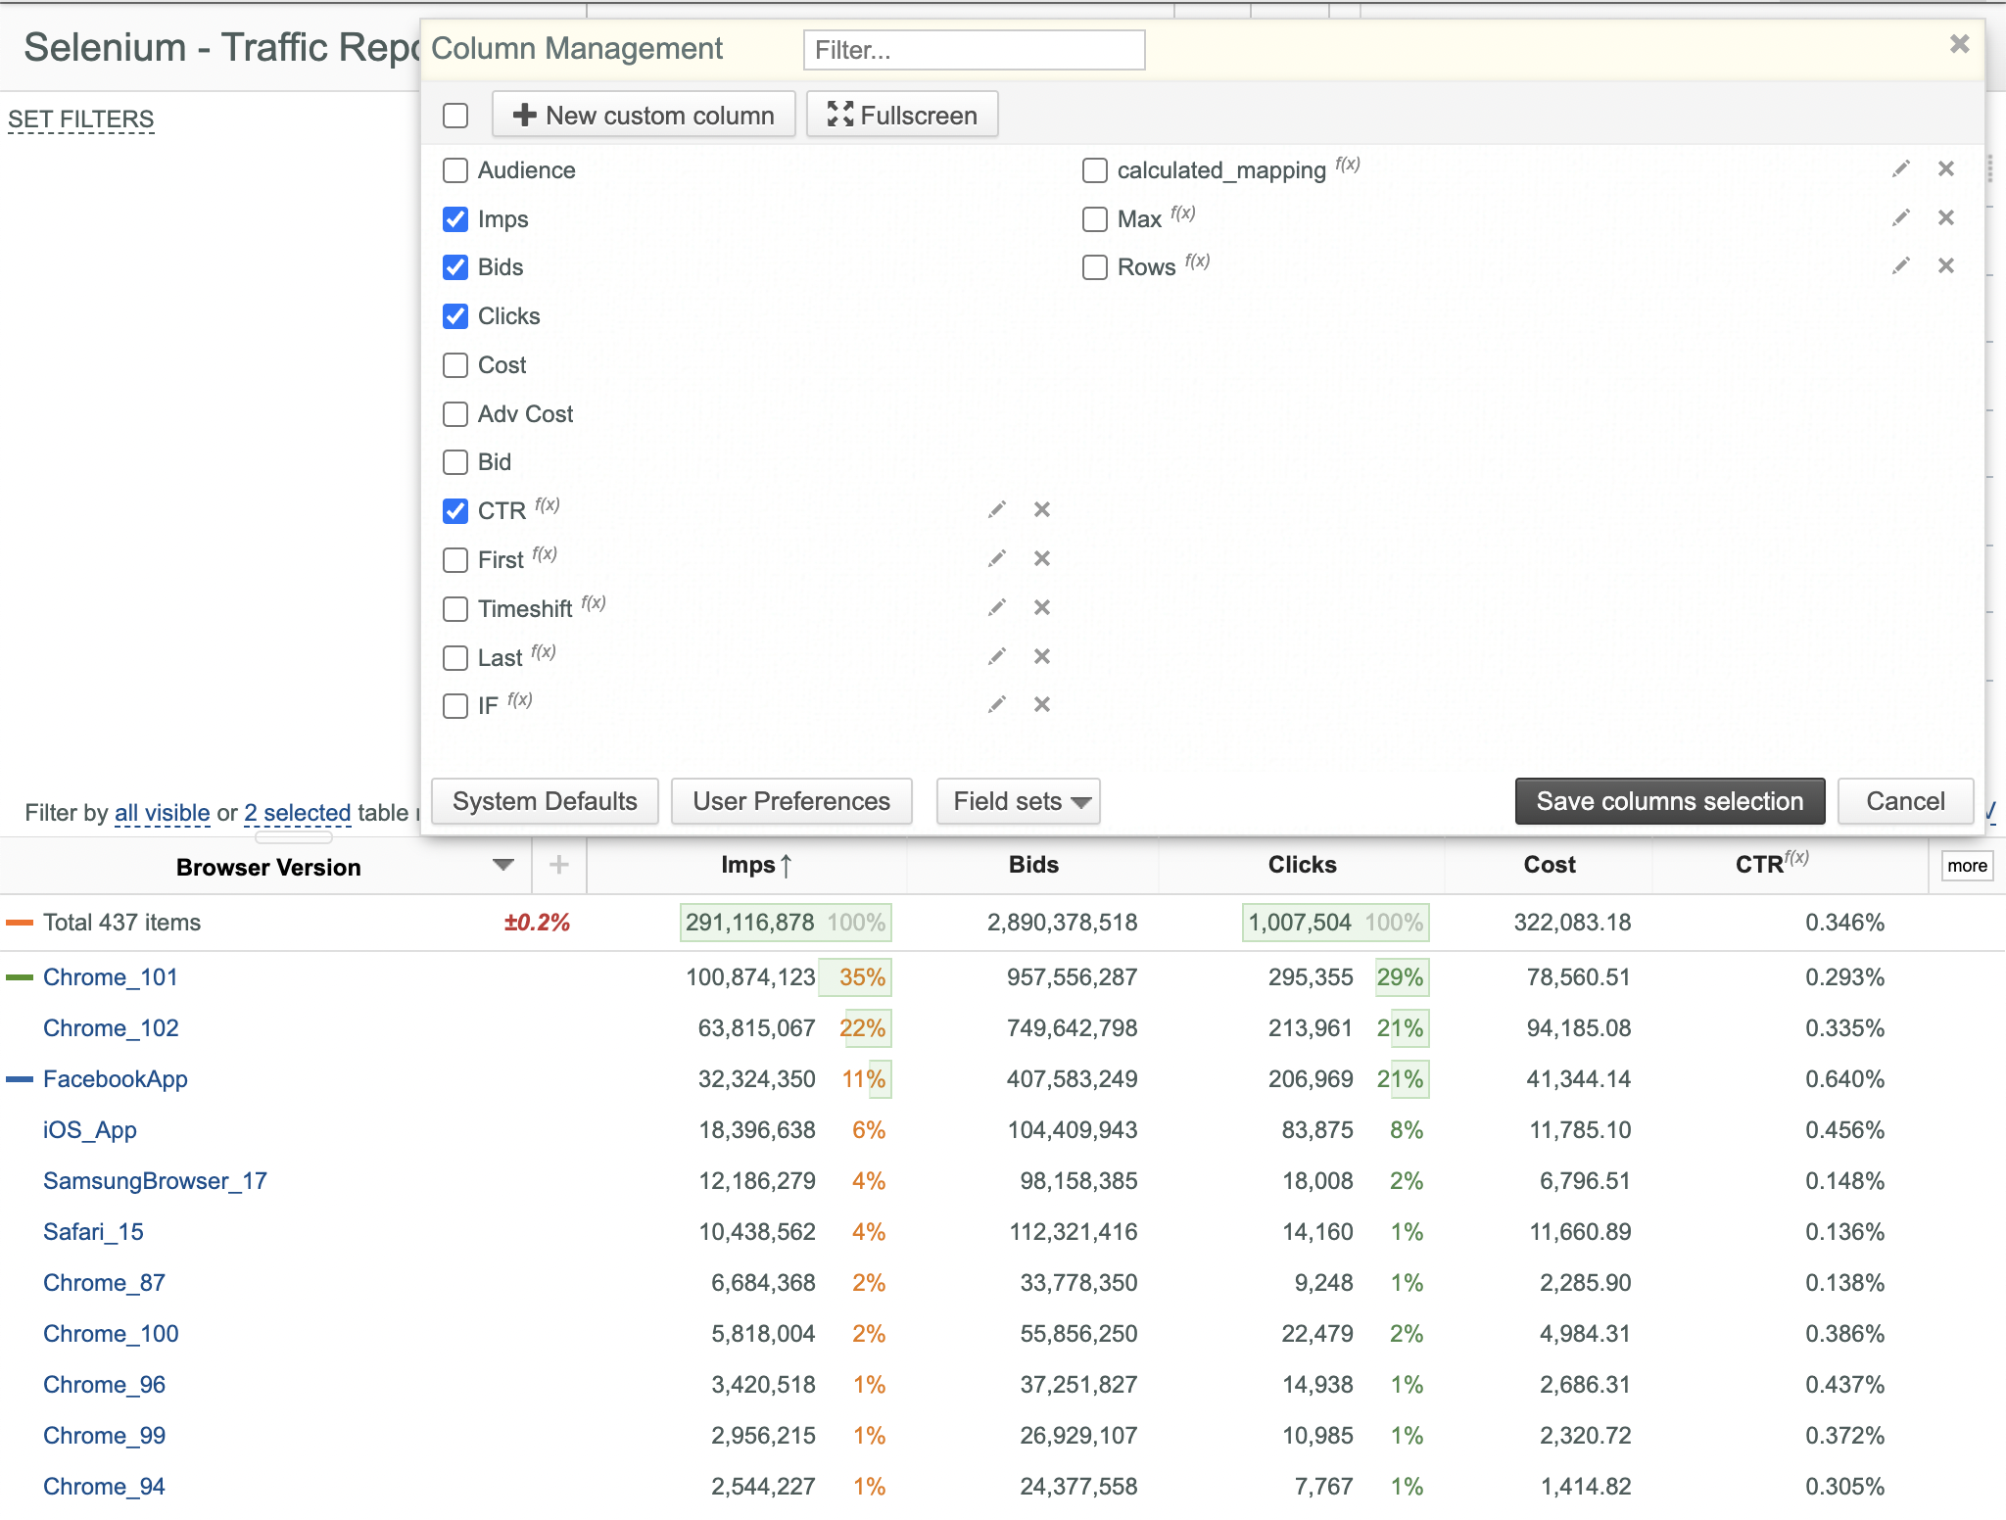Open the Field sets dropdown
This screenshot has height=1520, width=2006.
point(1019,801)
